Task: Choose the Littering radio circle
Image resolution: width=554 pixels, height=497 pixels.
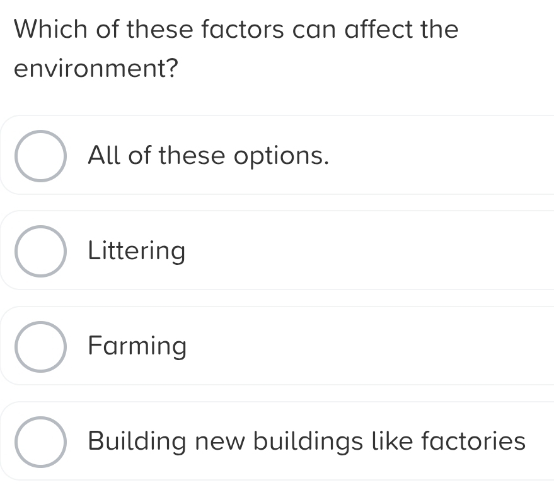Action: [x=40, y=251]
